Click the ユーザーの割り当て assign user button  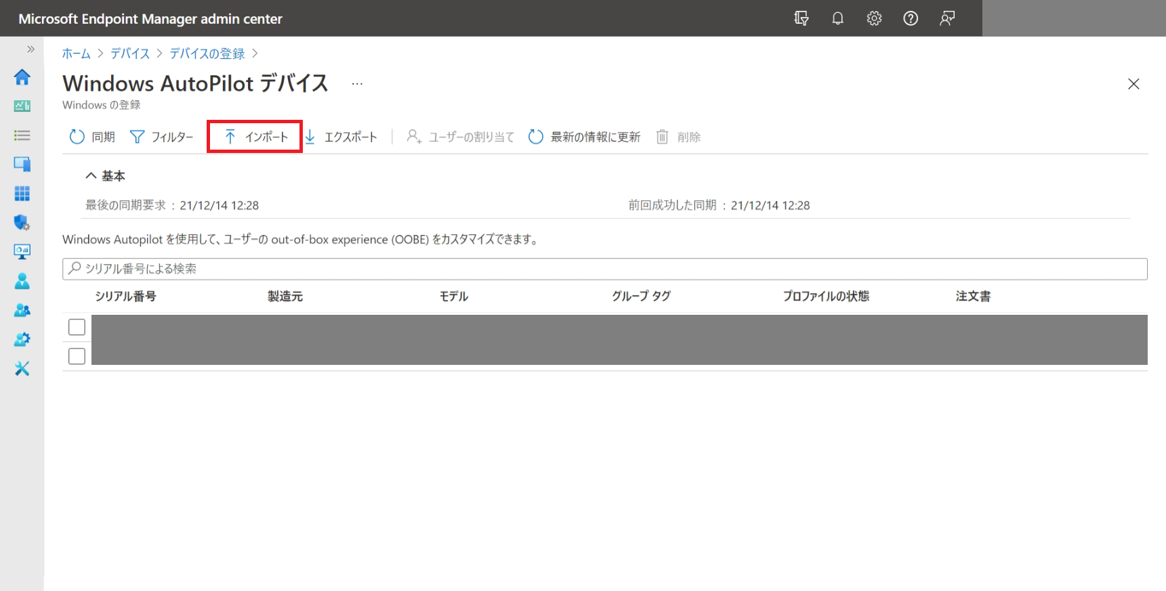[460, 137]
